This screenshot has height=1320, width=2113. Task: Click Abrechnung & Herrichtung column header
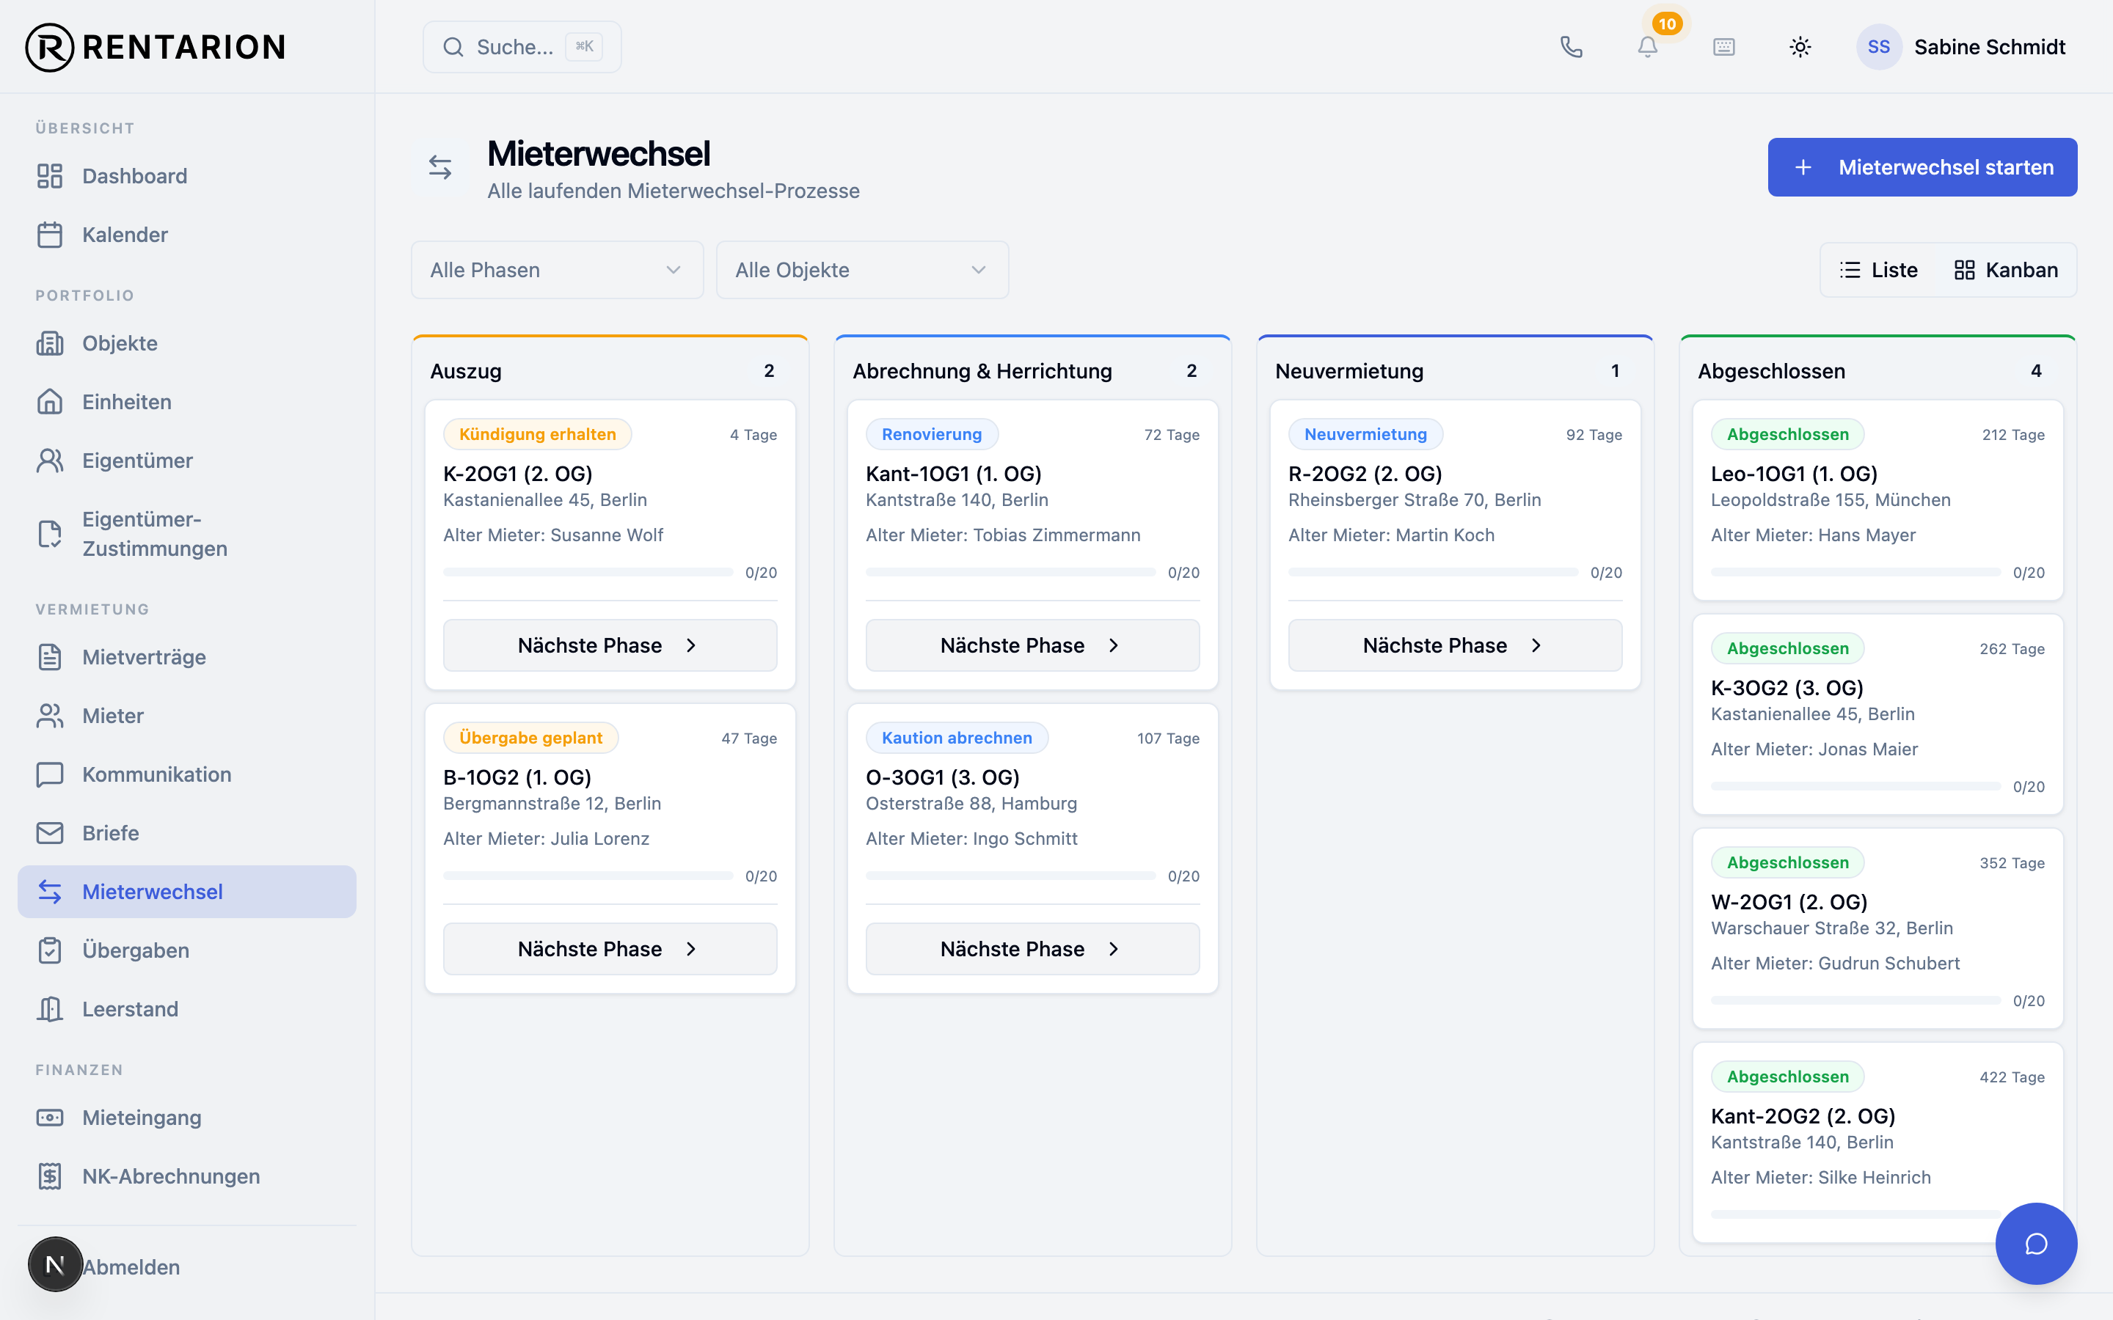pyautogui.click(x=982, y=371)
